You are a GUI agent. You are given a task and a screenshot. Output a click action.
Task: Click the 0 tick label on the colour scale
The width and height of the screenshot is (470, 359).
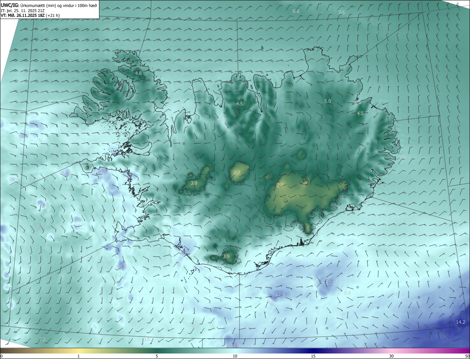pos(2,356)
